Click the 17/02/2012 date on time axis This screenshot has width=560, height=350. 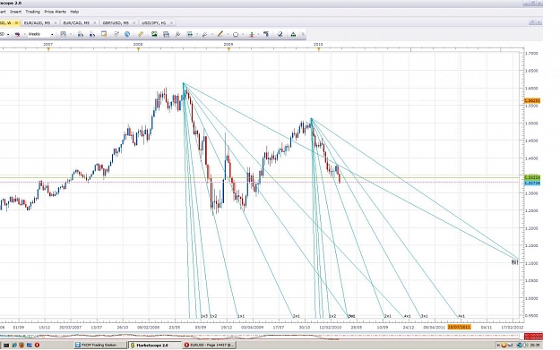[513, 327]
